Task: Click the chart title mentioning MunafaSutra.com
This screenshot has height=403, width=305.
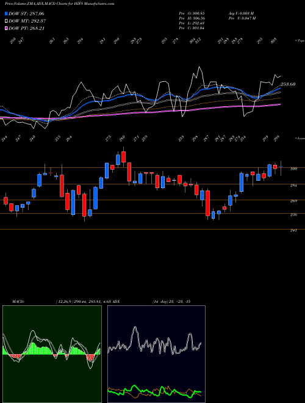Action: click(x=60, y=4)
